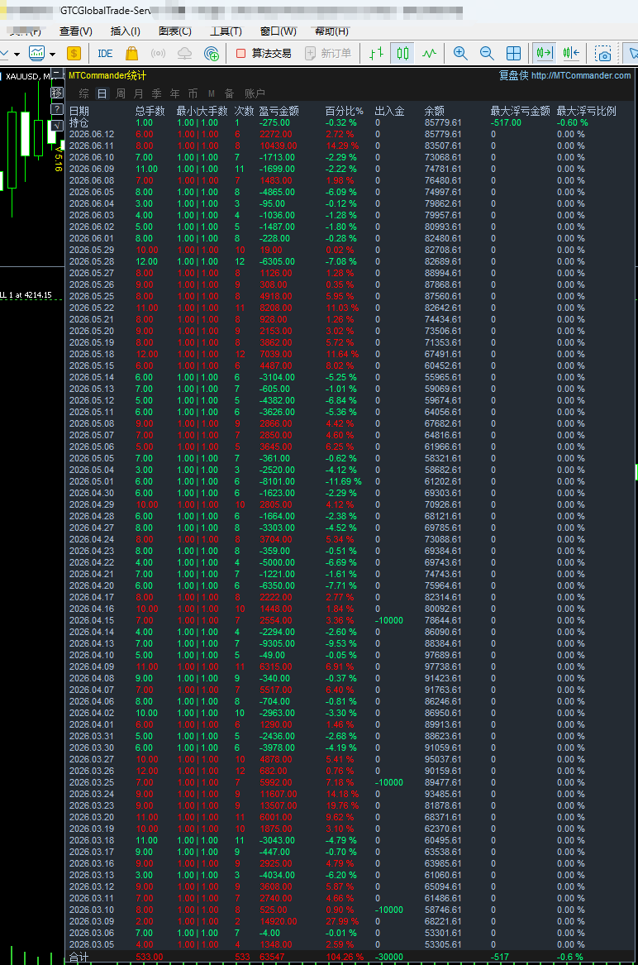Click the dollar sign trade icon
Image resolution: width=638 pixels, height=965 pixels.
click(x=74, y=54)
